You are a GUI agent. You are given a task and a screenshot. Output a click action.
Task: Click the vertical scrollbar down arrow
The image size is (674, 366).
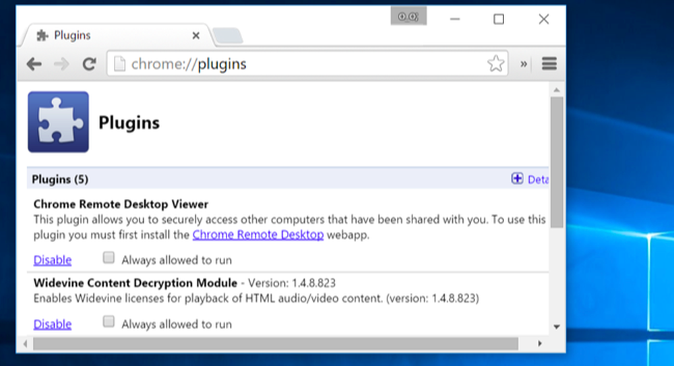coord(557,327)
